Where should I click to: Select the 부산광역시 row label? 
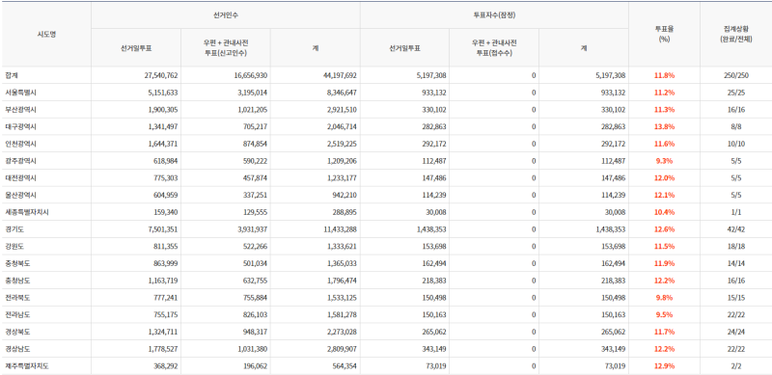(20, 110)
